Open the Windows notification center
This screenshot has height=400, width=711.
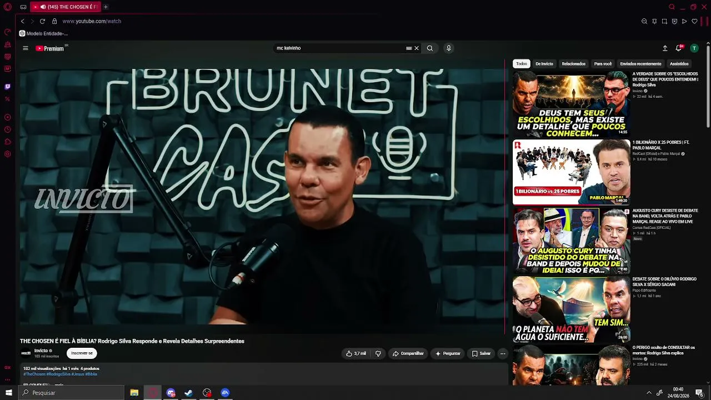click(x=699, y=393)
